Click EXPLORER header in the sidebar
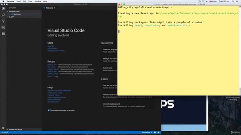The height and width of the screenshot is (135, 241). click(12, 8)
